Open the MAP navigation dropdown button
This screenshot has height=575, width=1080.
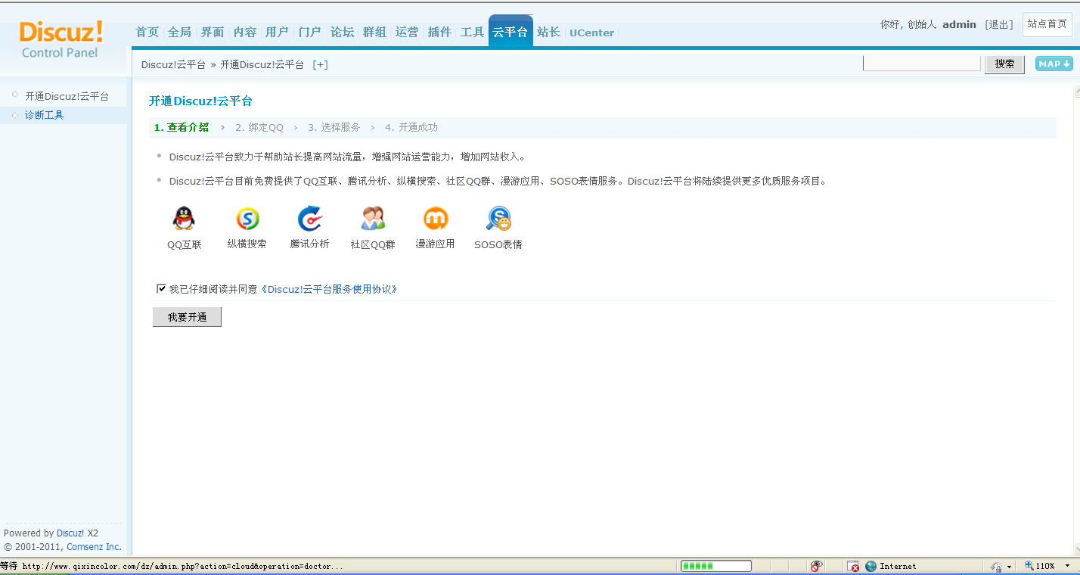1054,64
